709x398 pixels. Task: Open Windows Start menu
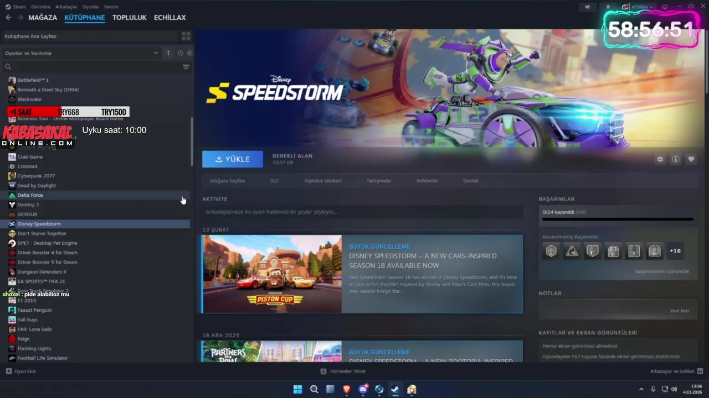pos(297,389)
